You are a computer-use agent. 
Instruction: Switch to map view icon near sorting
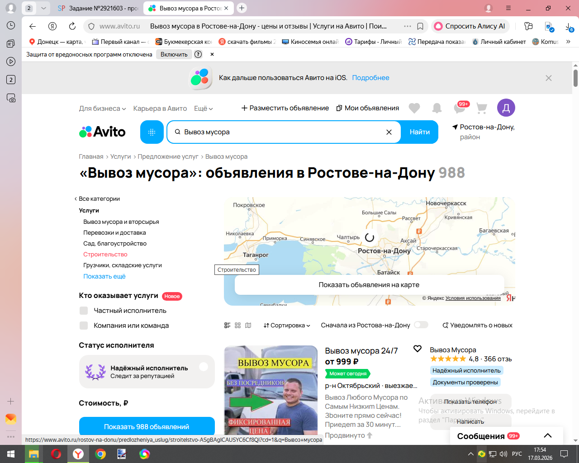(248, 326)
